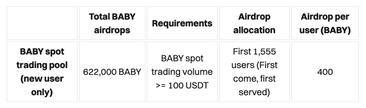366x108 pixels.
Task: Select the 'served)' word in allocation cell
Action: (254, 92)
